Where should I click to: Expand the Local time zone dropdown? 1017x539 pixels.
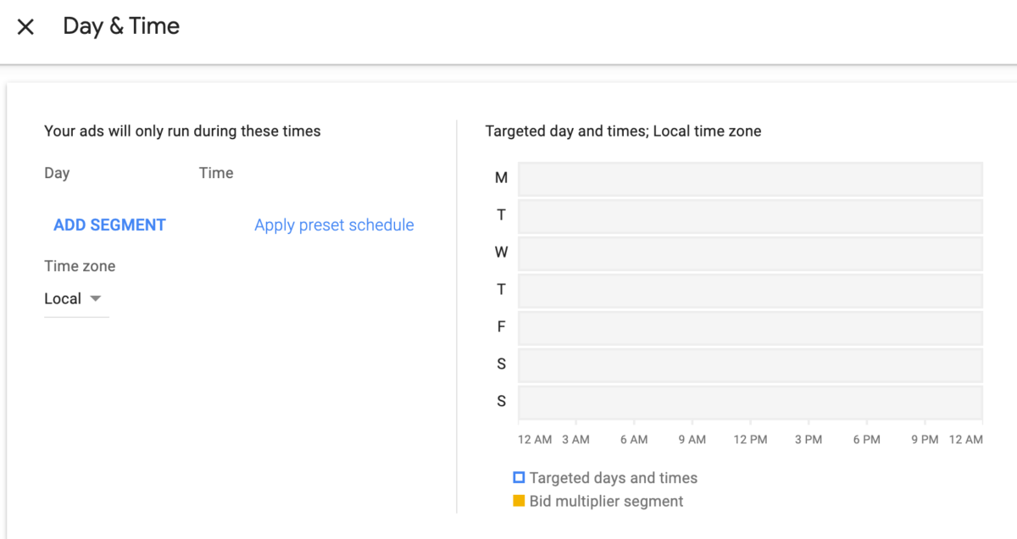[76, 299]
